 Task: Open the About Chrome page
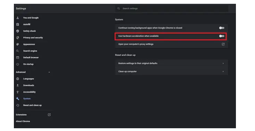[x=23, y=121]
